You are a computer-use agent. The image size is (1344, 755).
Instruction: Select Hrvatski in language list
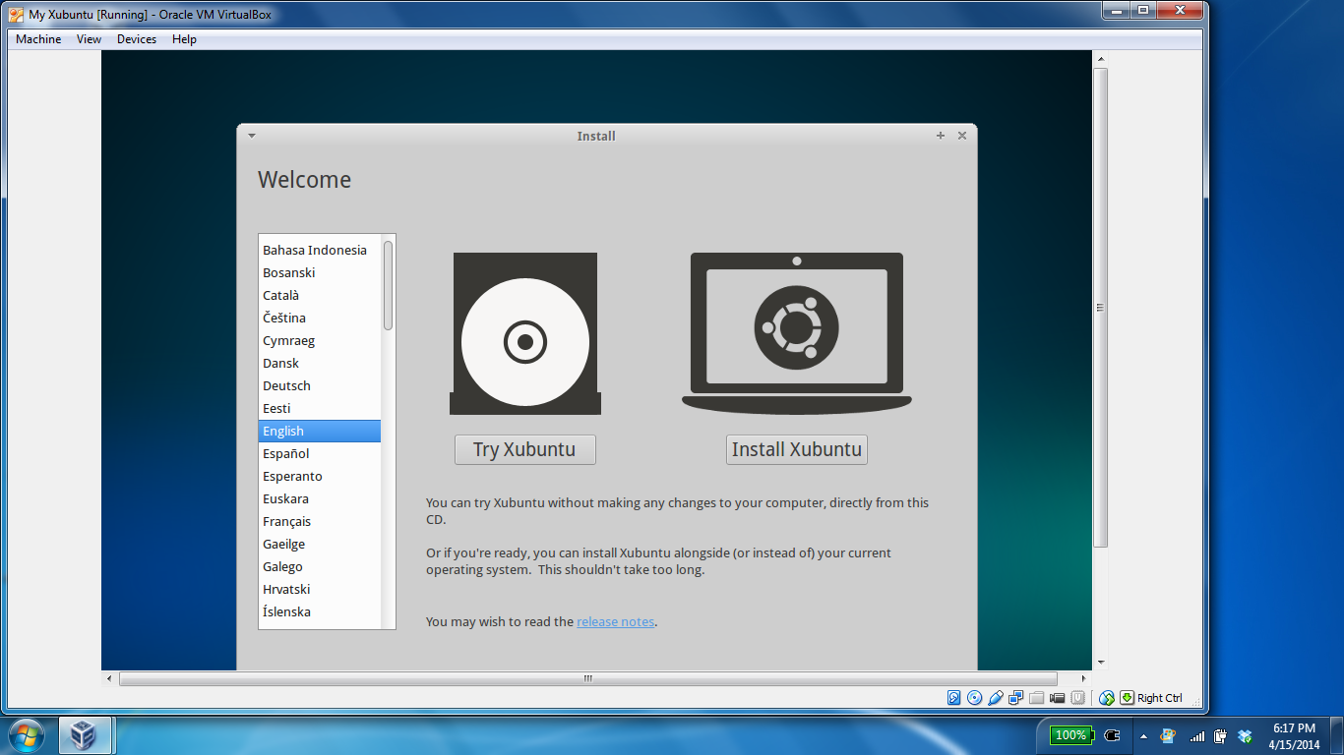point(320,589)
